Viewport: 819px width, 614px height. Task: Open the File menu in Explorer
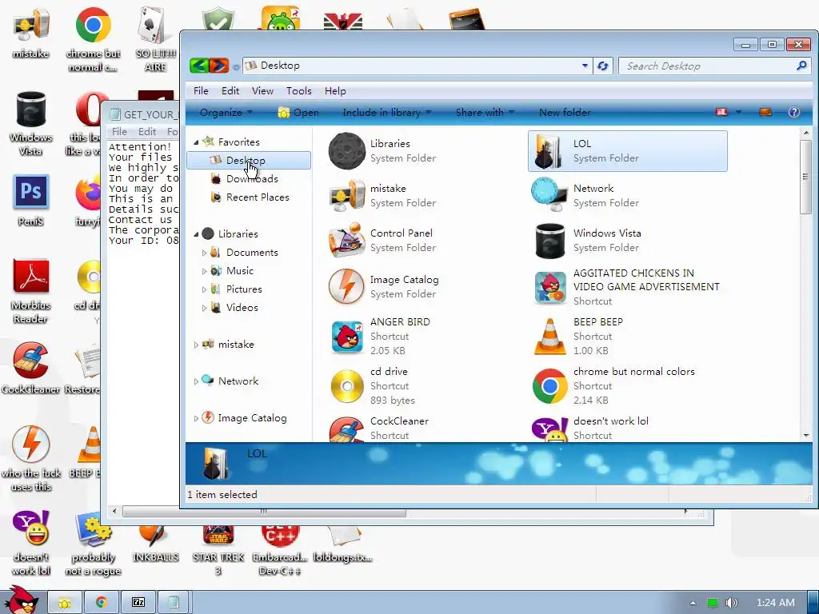coord(201,91)
